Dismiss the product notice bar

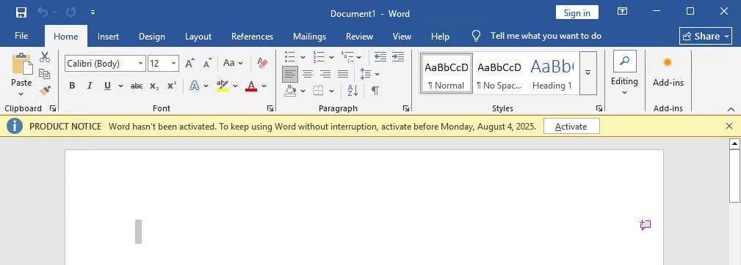pos(729,126)
